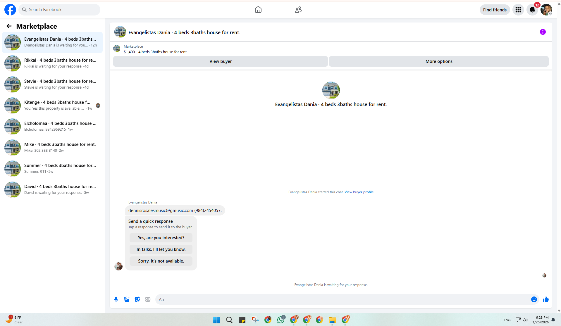This screenshot has width=561, height=326.
Task: Click the large house listing image in chat
Action: point(331,90)
